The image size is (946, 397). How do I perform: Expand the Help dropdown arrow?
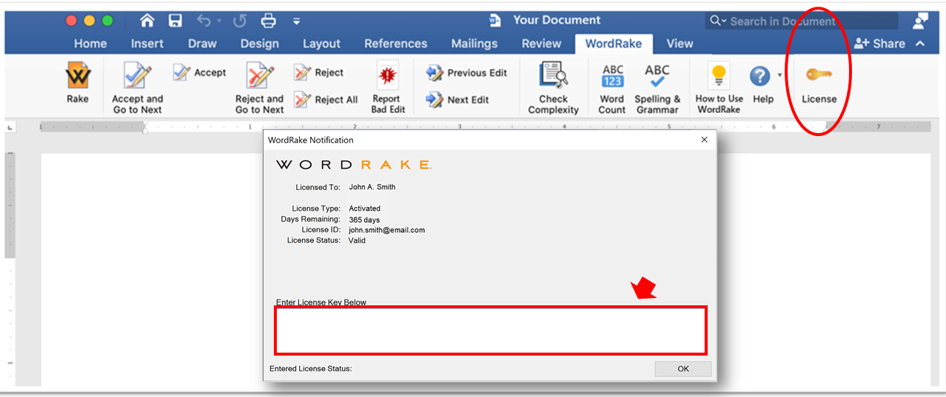[x=779, y=75]
